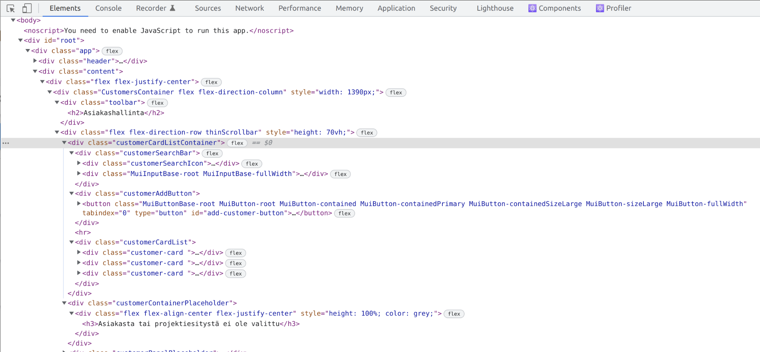Collapse the customerCardListContainer div arrow

tap(64, 142)
